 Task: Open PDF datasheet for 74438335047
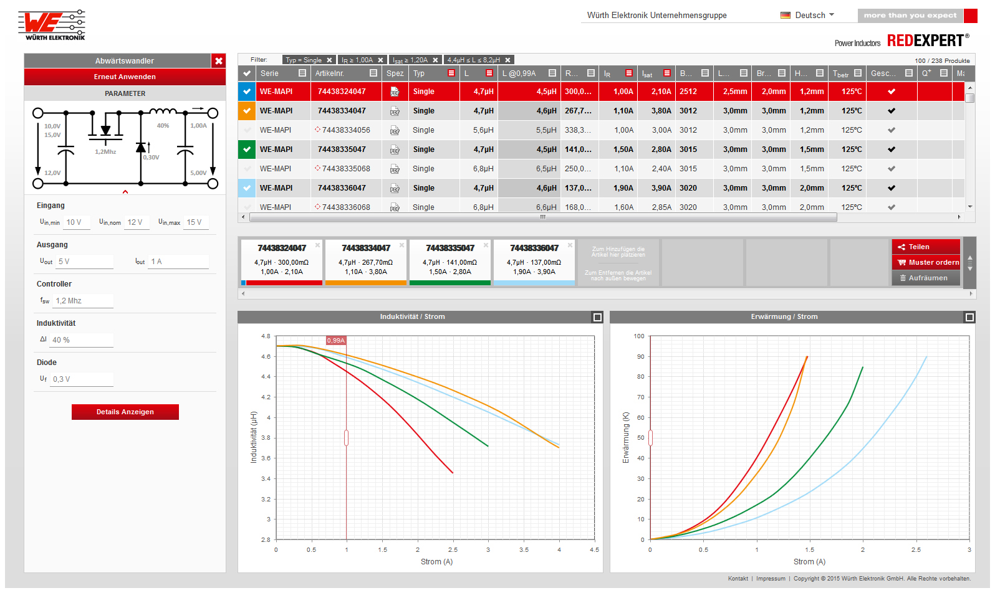coord(395,149)
